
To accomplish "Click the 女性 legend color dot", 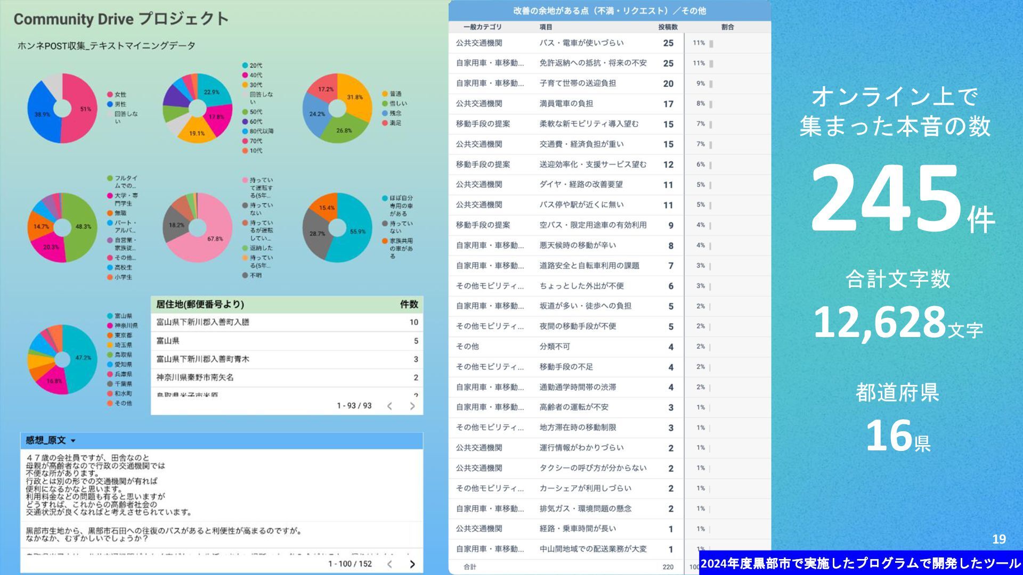I will pos(110,95).
